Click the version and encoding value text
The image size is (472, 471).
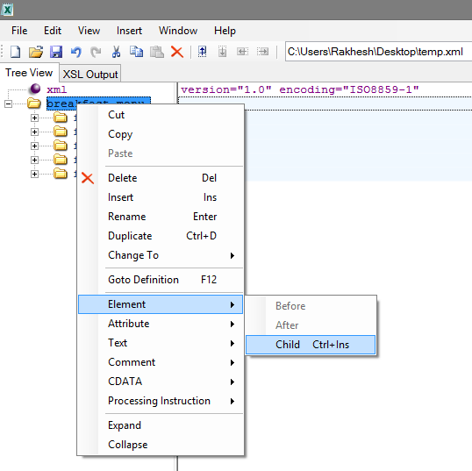299,89
